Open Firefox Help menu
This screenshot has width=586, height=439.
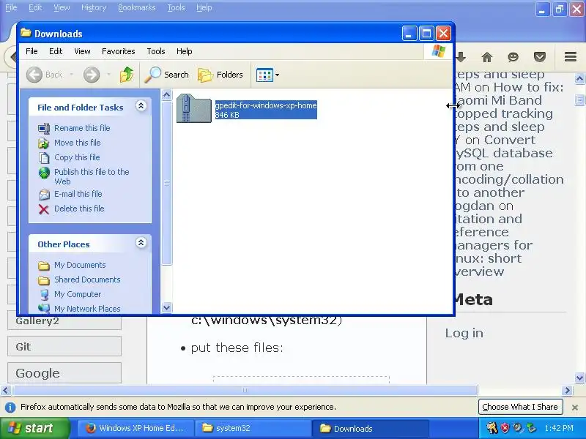204,7
